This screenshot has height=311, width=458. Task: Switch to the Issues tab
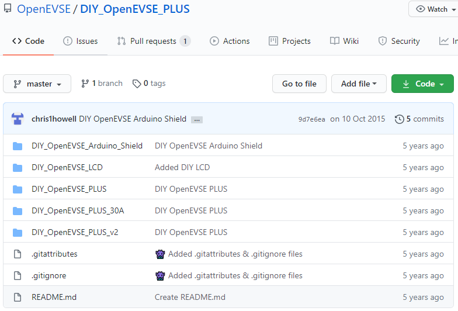81,41
